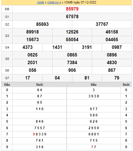
Task: Click G3 number 04465
Action: click(x=112, y=39)
